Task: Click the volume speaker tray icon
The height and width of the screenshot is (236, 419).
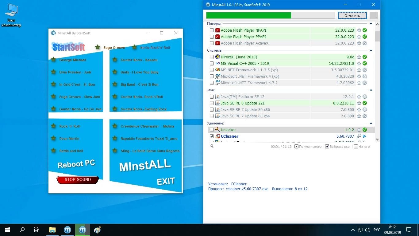Action: (367, 230)
